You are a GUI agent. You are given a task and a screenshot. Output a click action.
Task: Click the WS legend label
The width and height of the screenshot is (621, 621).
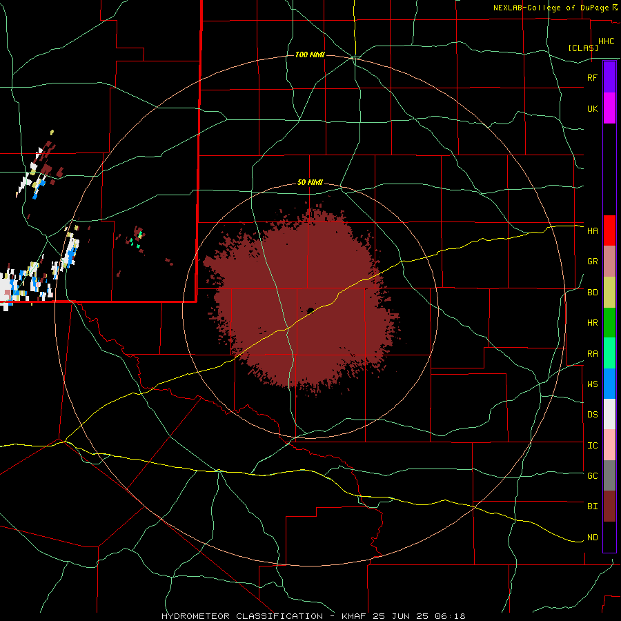coord(592,384)
